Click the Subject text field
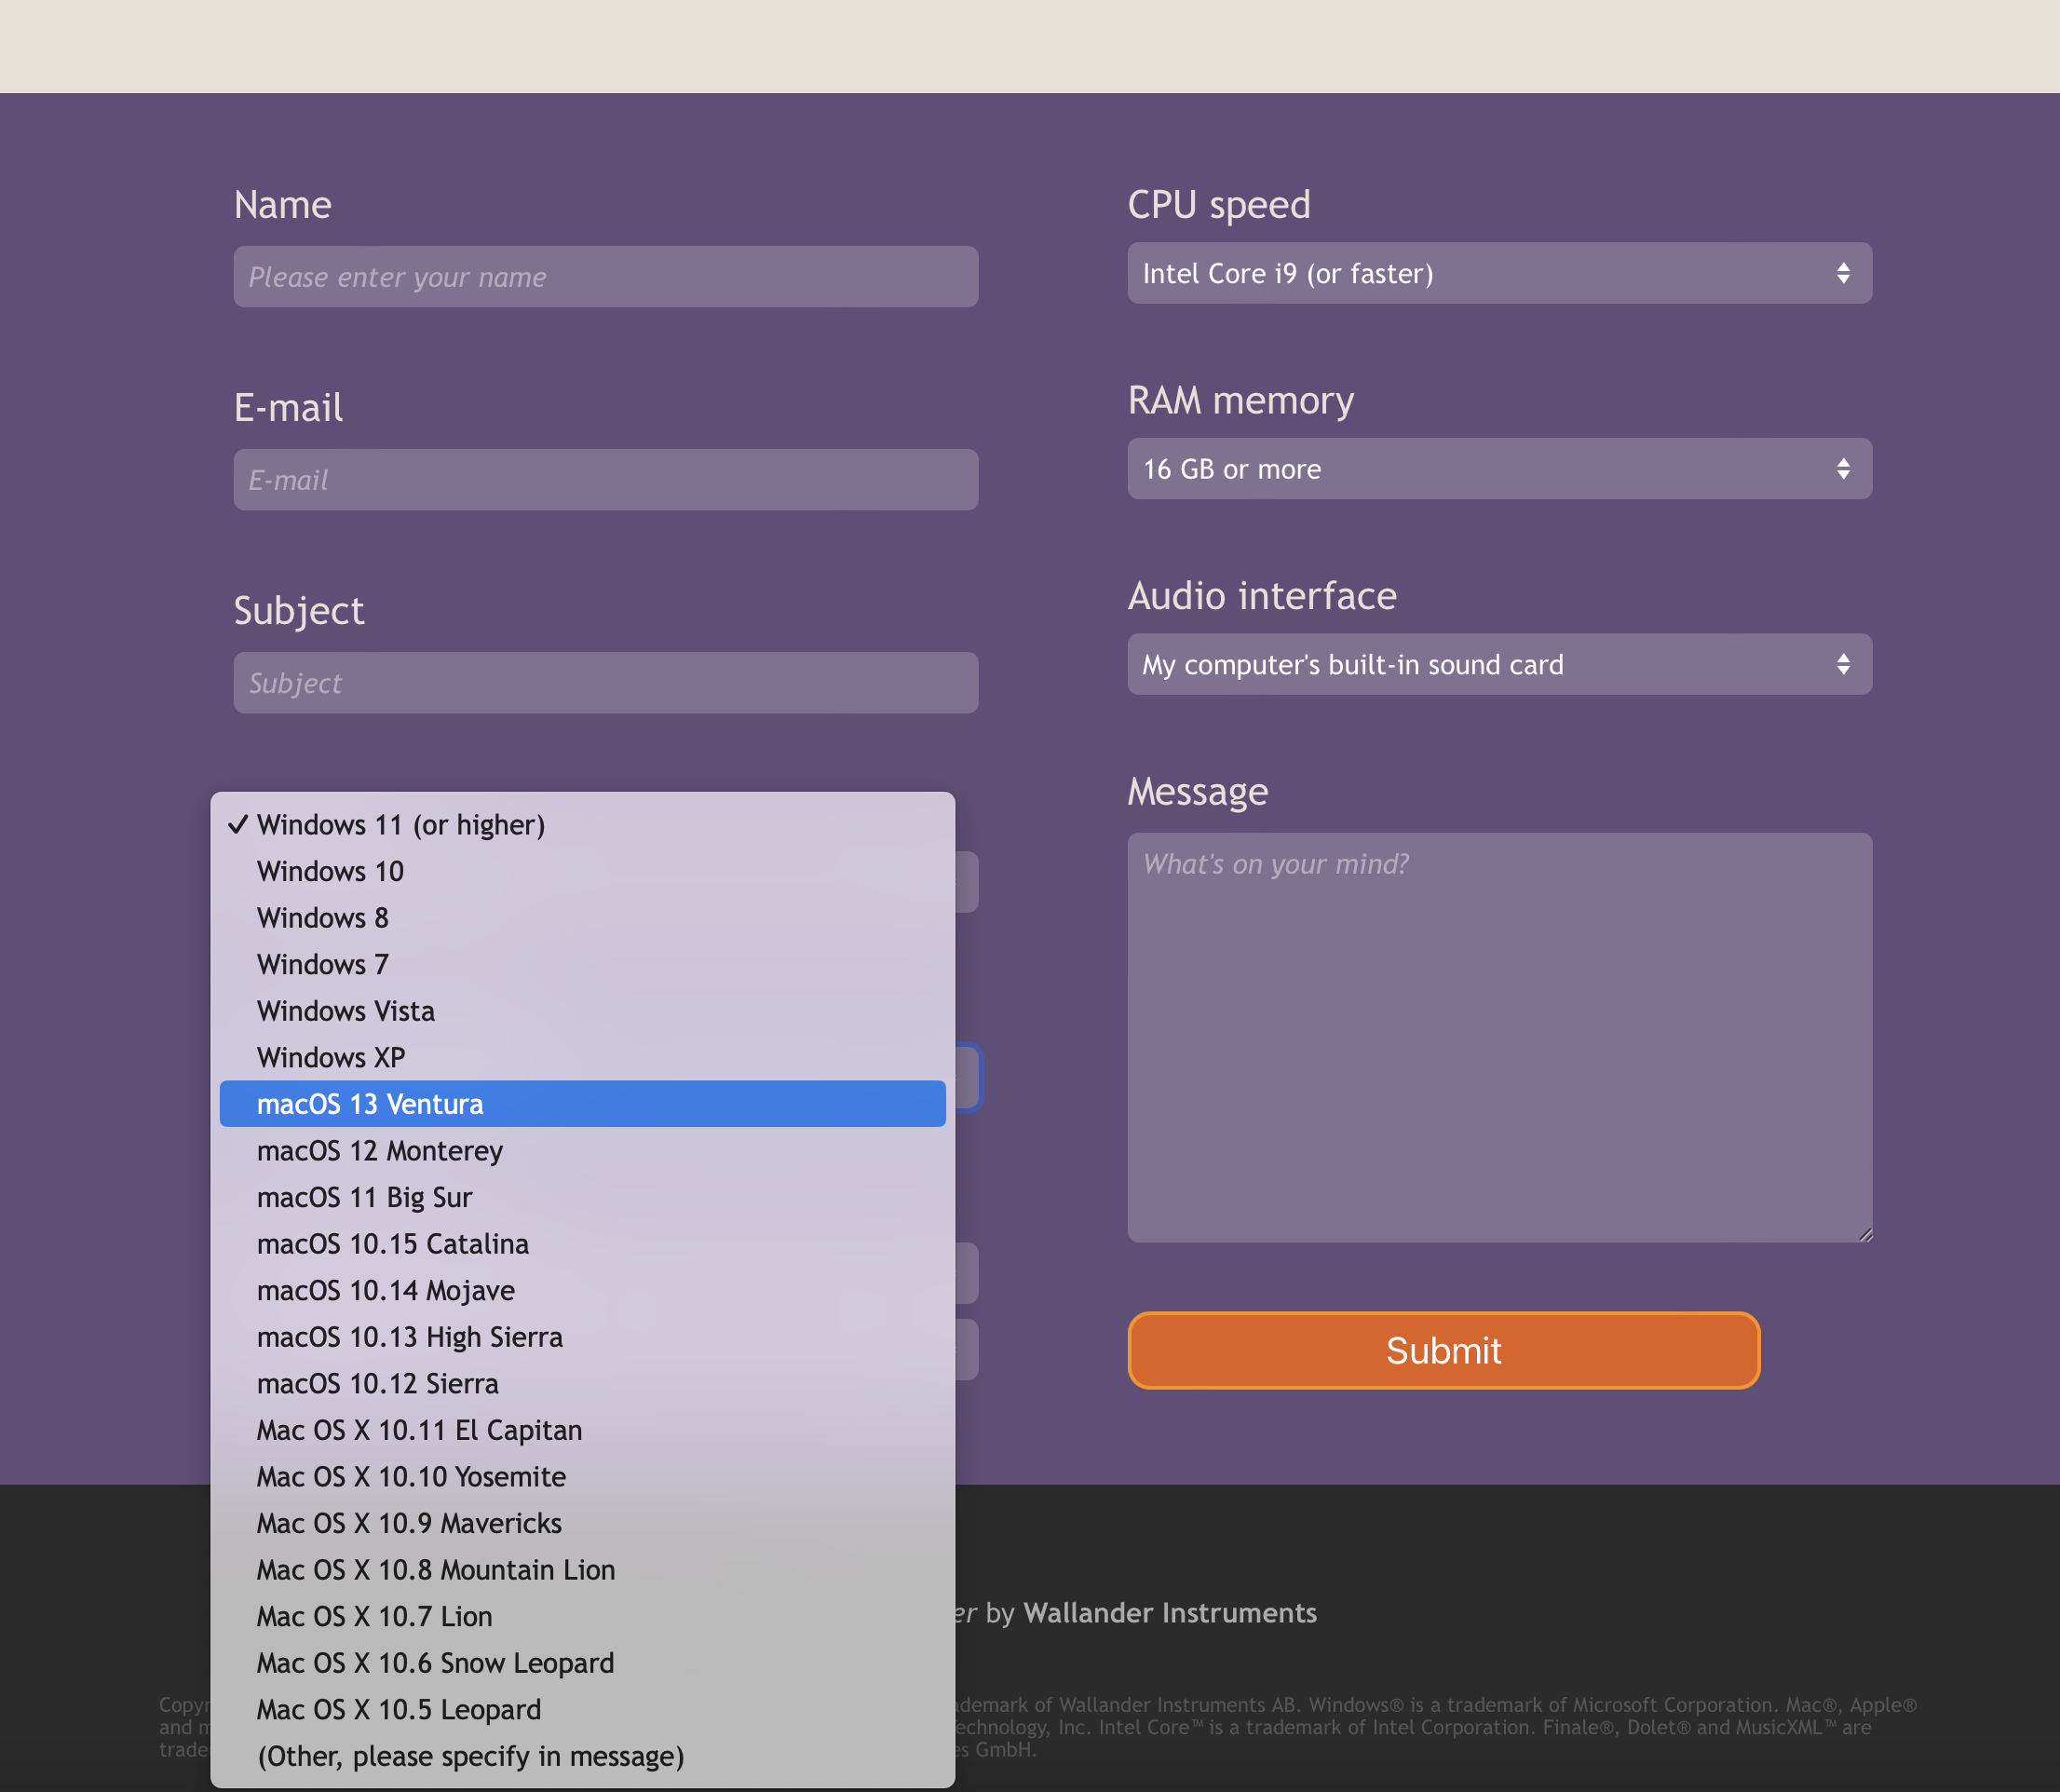Image resolution: width=2060 pixels, height=1792 pixels. tap(605, 683)
